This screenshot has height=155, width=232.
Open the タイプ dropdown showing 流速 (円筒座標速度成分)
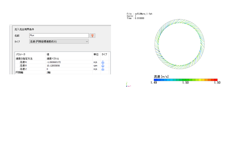pos(59,42)
